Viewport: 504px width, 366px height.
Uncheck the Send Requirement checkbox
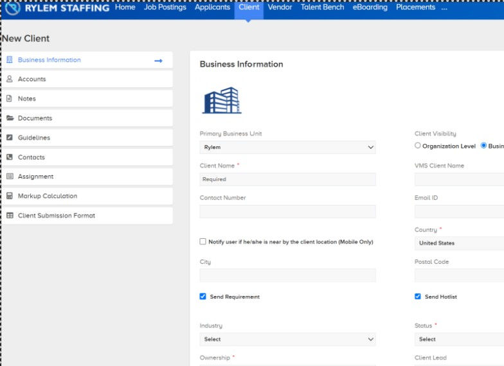pyautogui.click(x=203, y=297)
